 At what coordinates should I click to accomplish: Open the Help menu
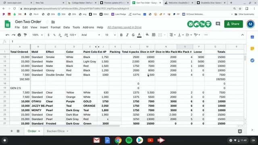coord(100,27)
